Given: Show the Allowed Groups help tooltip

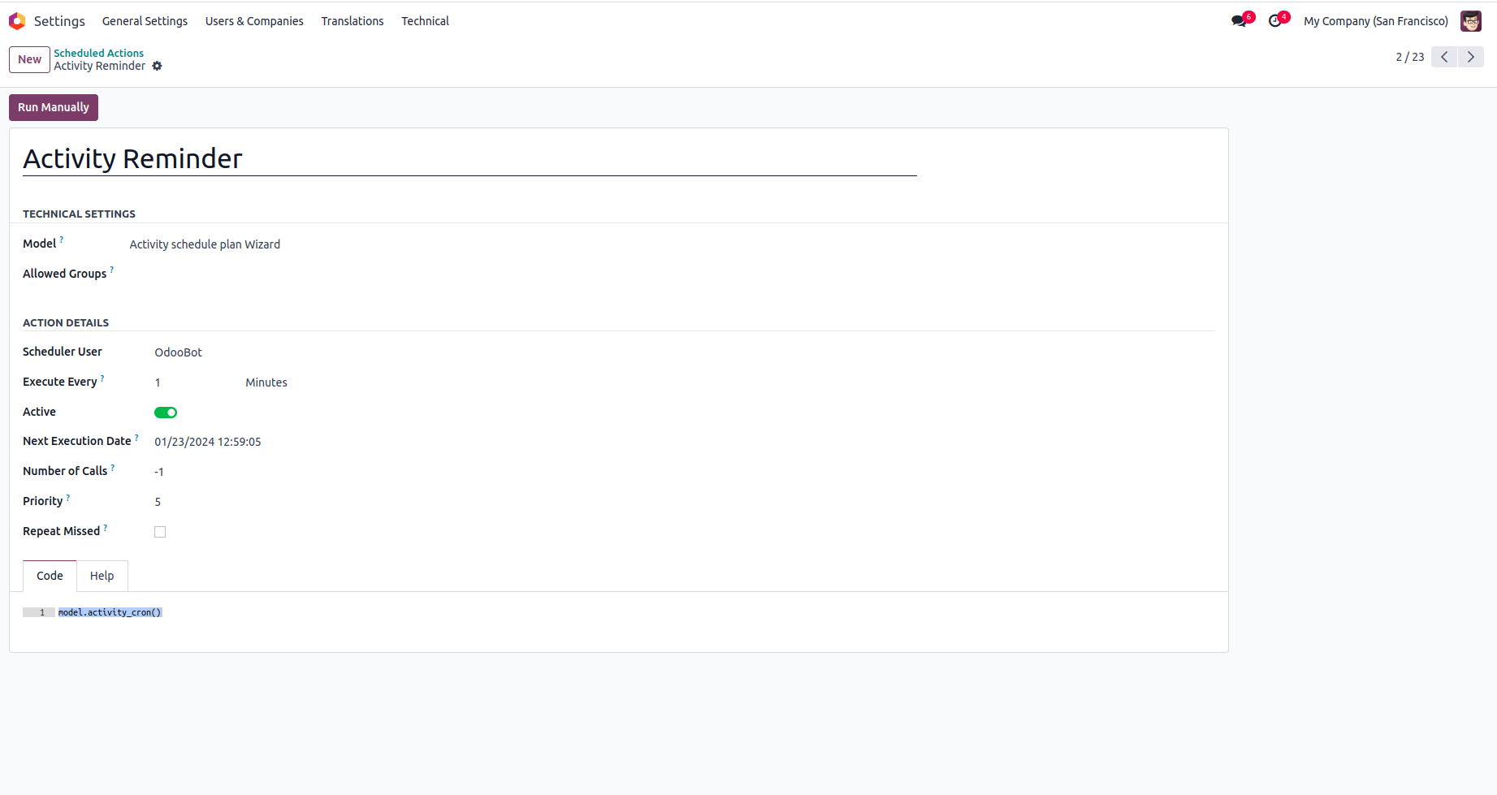Looking at the screenshot, I should 112,270.
